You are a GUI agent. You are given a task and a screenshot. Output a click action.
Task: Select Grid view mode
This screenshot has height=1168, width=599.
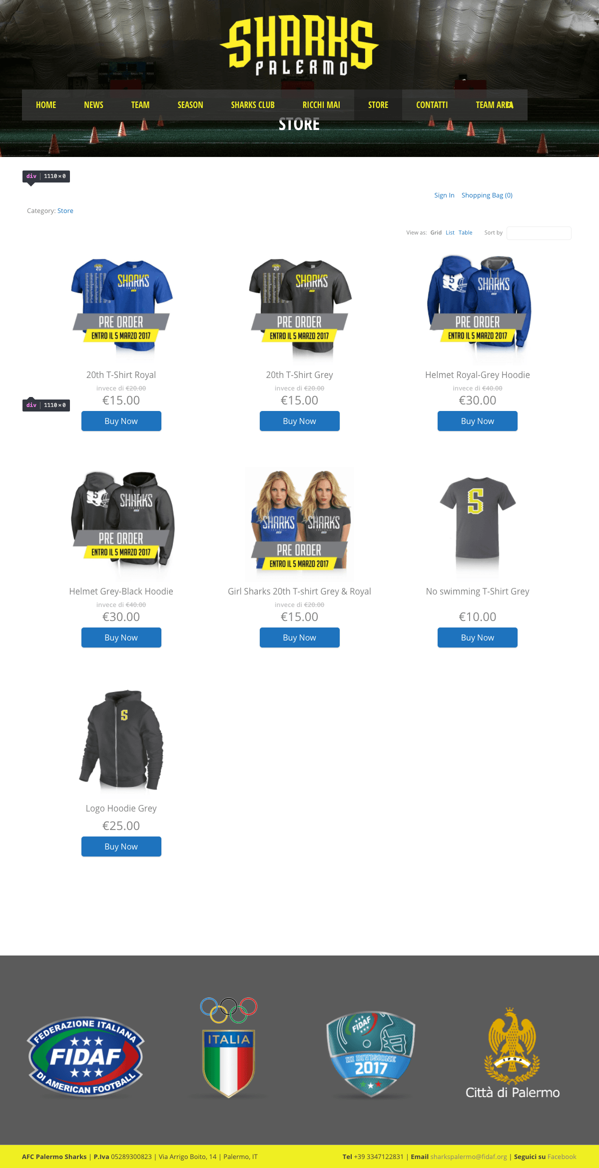pyautogui.click(x=436, y=232)
